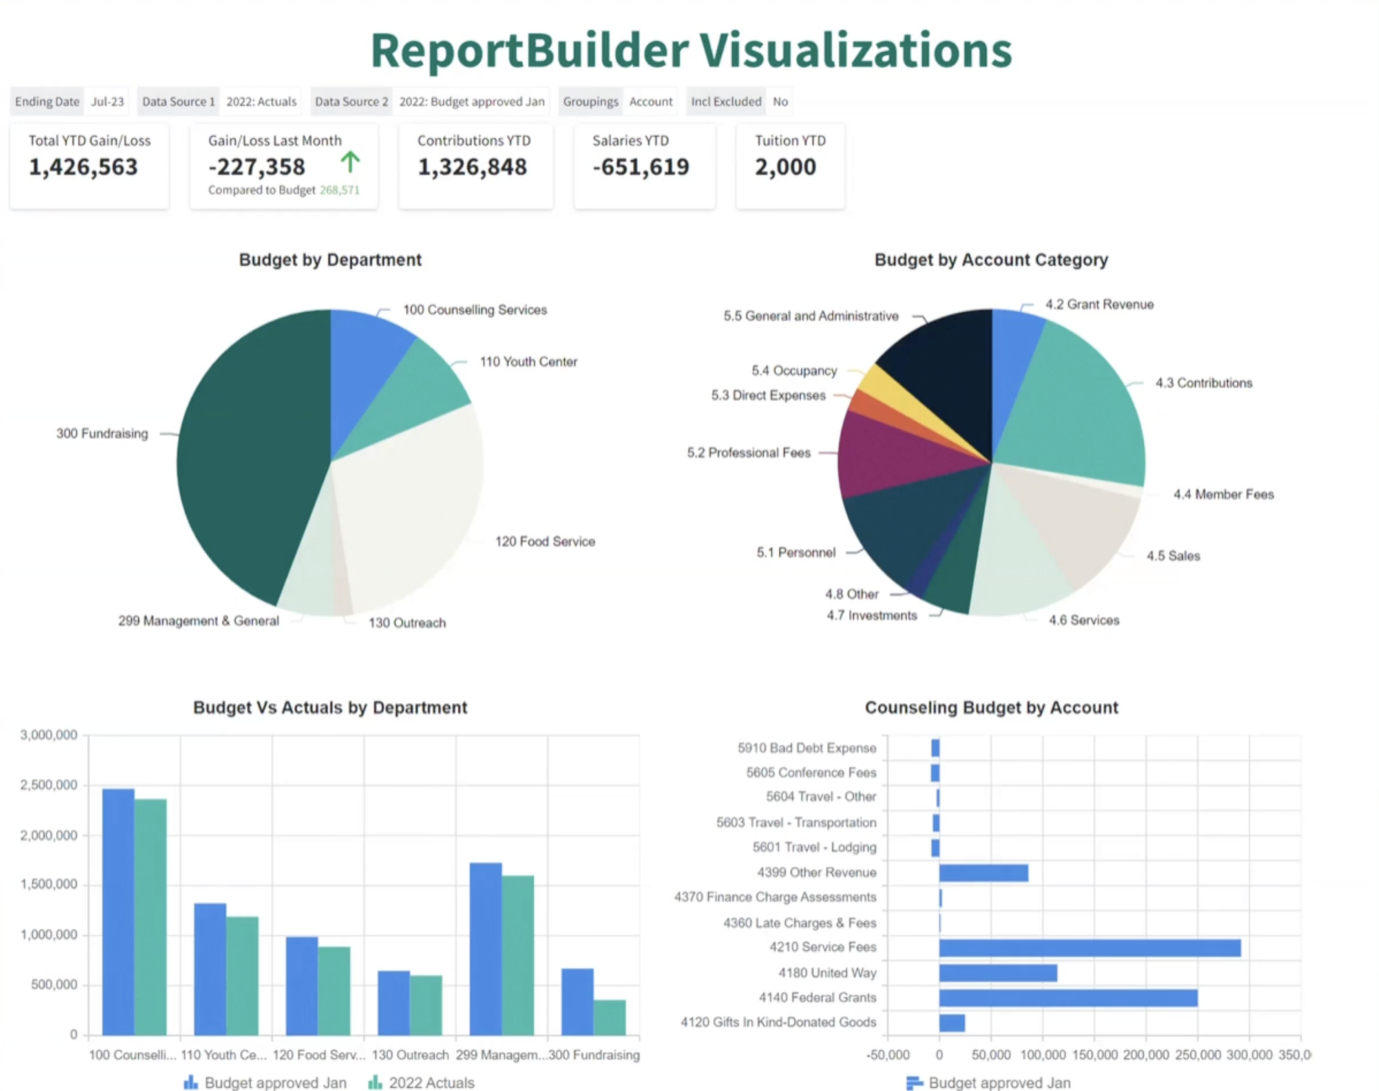Click the Budget approved Jan bar legend icon

pos(191,1082)
